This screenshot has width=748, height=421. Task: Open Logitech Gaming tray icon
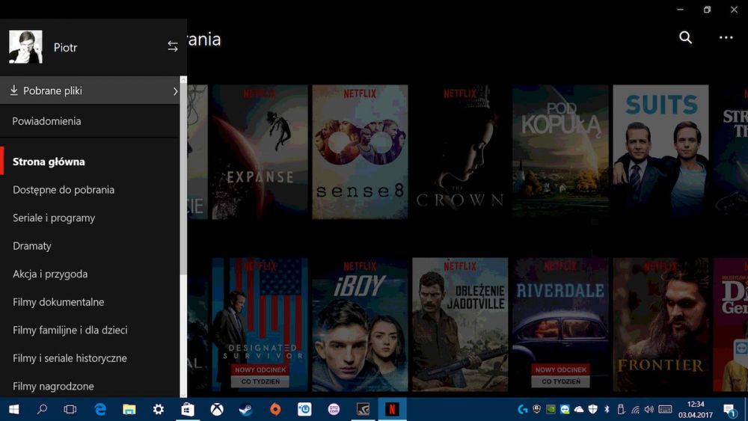[x=523, y=409]
